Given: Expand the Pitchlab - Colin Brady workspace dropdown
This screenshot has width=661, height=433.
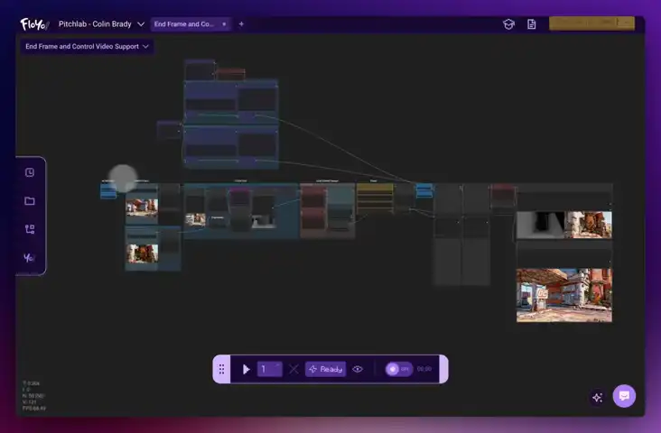Looking at the screenshot, I should 102,23.
